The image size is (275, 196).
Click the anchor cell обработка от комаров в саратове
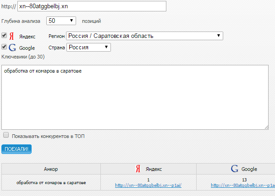point(51,183)
